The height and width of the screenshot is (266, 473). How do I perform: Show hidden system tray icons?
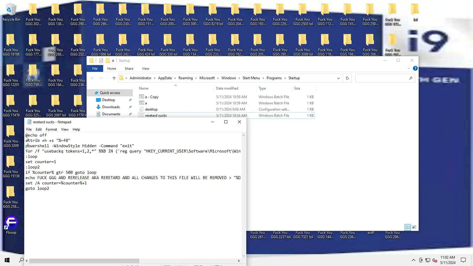[x=413, y=260]
